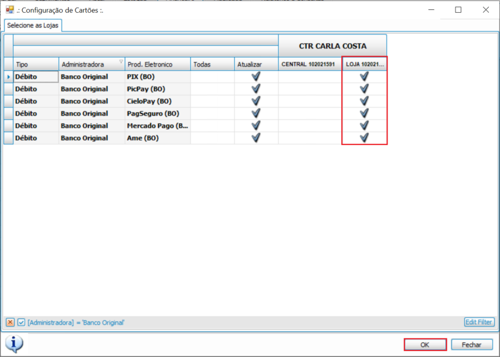
Task: Sort by the Administradora column header
Action: click(x=92, y=64)
